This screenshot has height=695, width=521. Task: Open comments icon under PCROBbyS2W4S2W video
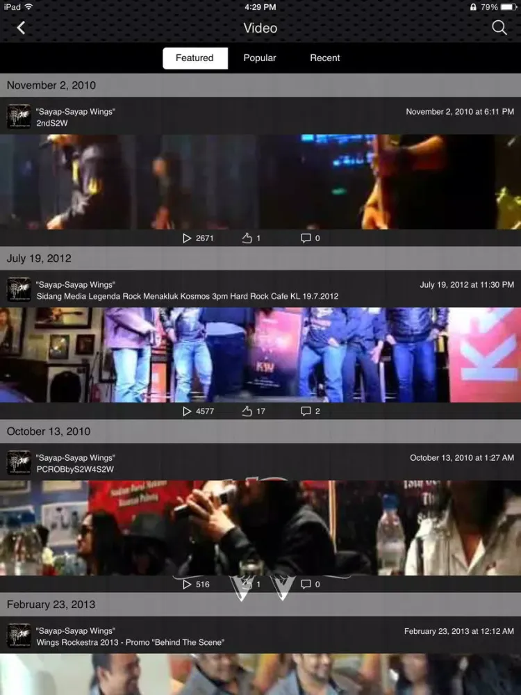306,584
